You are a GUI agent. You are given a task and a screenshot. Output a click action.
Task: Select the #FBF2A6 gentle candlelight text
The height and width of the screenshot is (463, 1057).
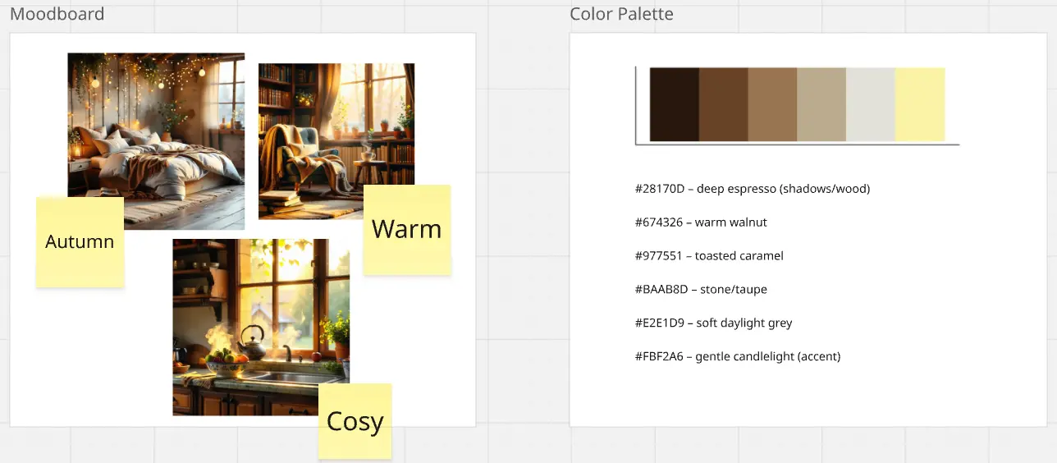click(x=737, y=357)
